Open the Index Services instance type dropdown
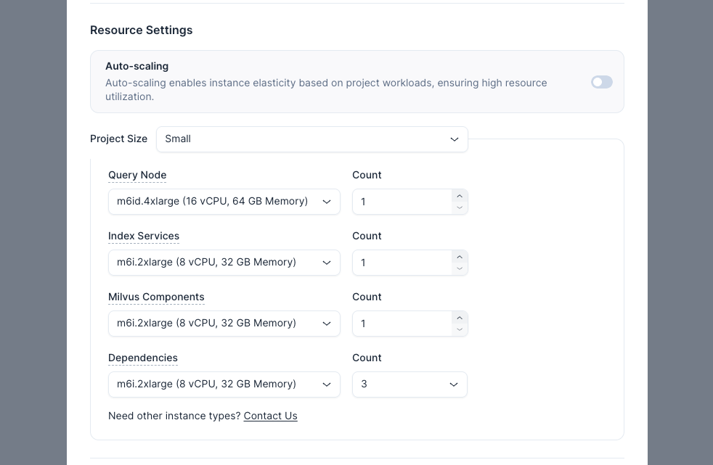 224,263
